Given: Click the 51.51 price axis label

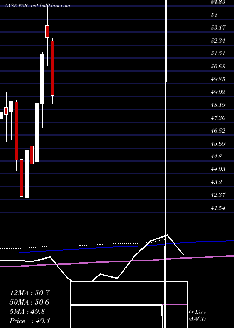Looking at the screenshot, I should pos(218,53).
